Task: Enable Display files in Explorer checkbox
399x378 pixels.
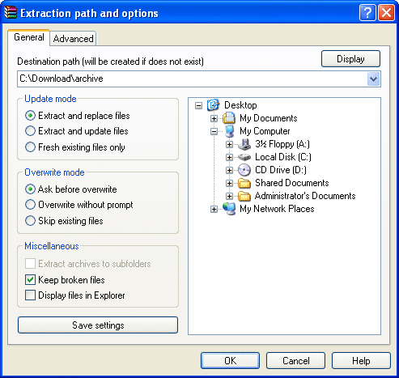Action: tap(30, 295)
